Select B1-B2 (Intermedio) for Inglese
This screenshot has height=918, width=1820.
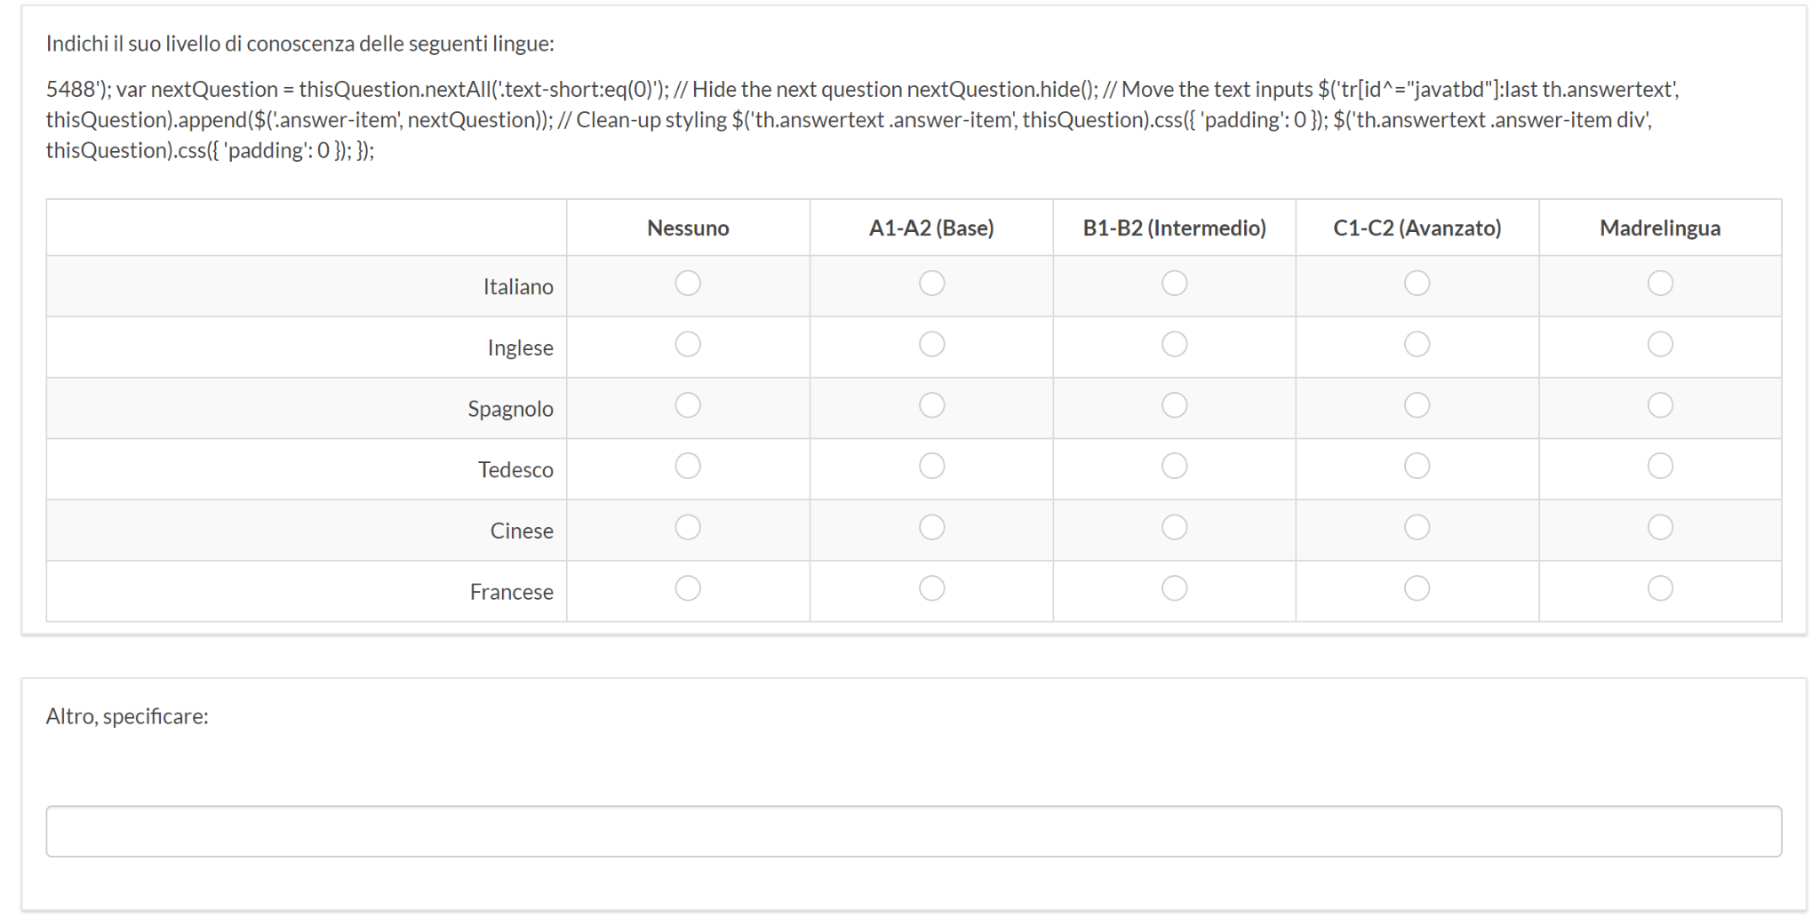pyautogui.click(x=1174, y=345)
